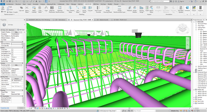Click the Chair rebar tool icon
Image resolution: width=207 pixels, height=112 pixels.
tap(46, 9)
